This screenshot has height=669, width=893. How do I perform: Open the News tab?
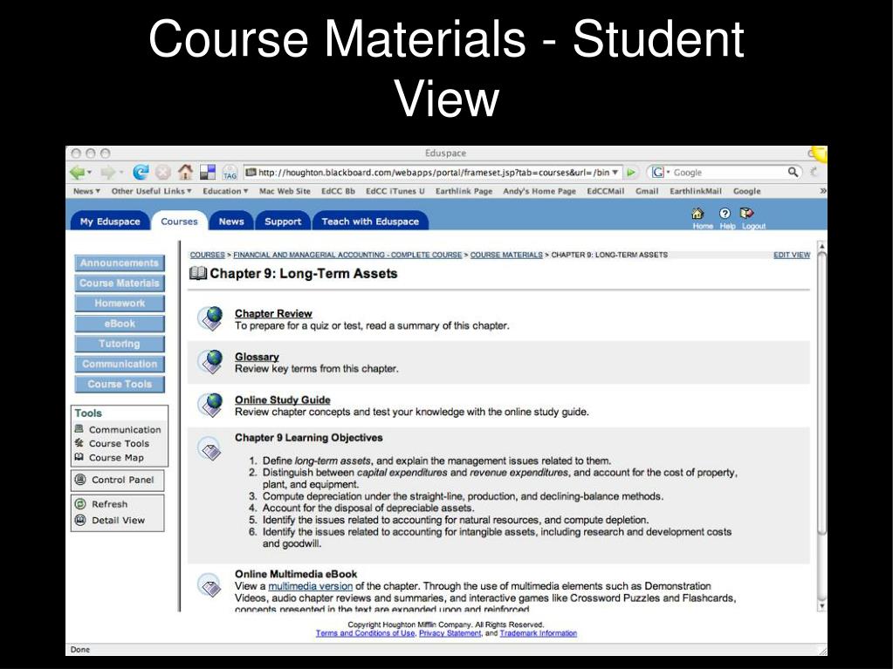[231, 222]
